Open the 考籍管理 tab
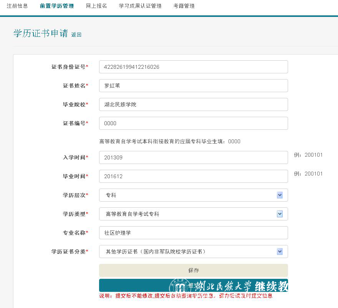 point(184,6)
